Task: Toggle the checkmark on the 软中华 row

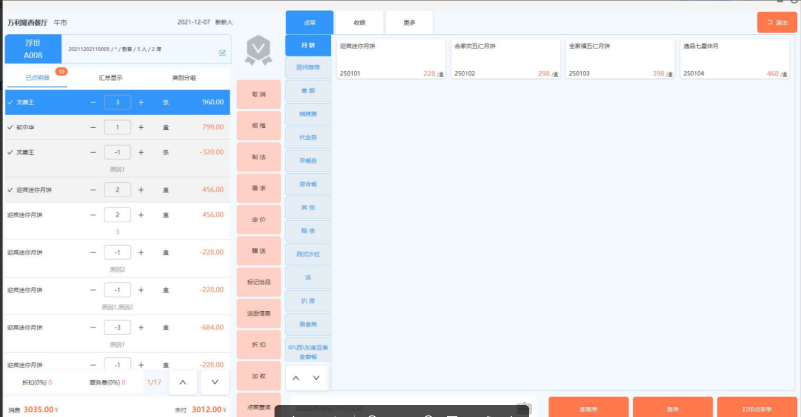Action: click(10, 127)
